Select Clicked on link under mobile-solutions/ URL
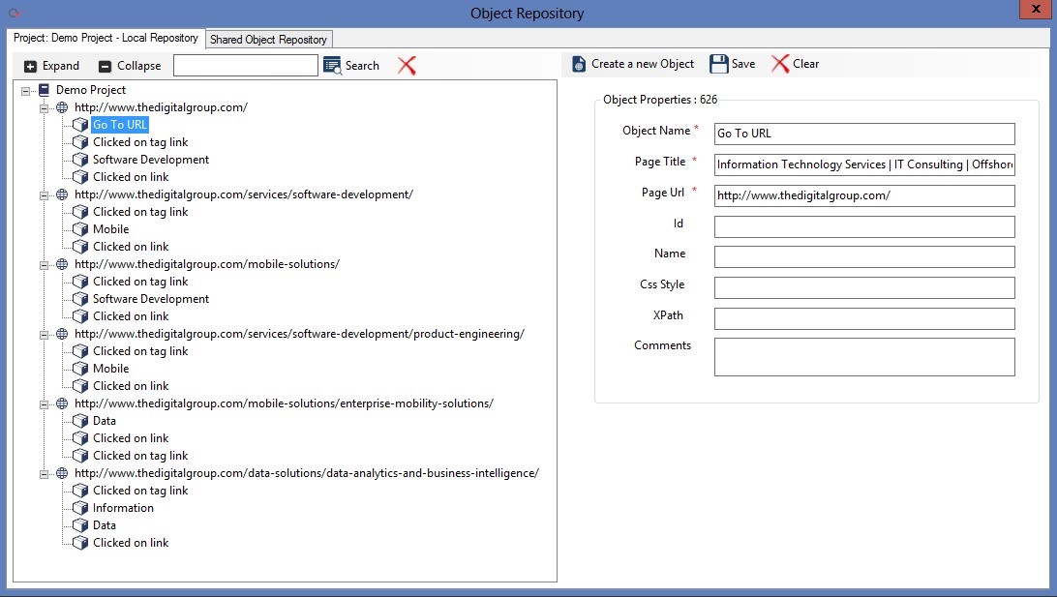The height and width of the screenshot is (597, 1057). (131, 316)
